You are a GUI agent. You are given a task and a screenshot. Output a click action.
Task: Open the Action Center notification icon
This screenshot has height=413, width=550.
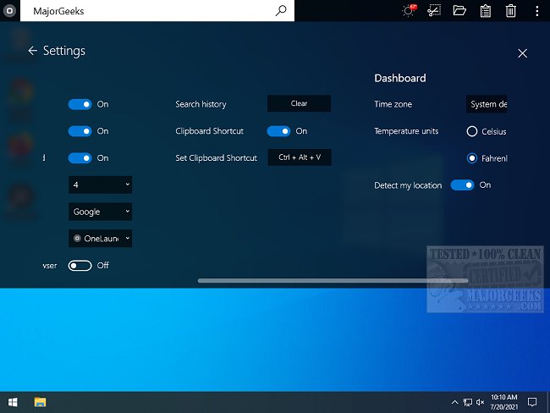pyautogui.click(x=532, y=402)
